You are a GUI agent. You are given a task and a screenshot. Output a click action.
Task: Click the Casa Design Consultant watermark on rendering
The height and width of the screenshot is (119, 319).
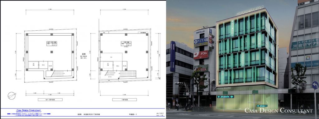[279, 111]
